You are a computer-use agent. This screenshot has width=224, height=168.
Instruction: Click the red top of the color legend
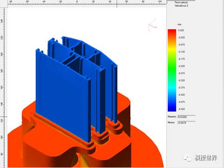point(172,32)
